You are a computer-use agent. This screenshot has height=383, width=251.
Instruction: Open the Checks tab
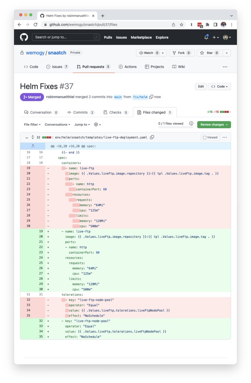116,112
